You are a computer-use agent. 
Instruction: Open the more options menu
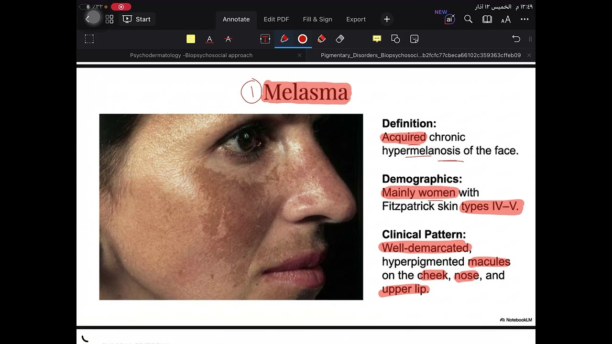[525, 19]
